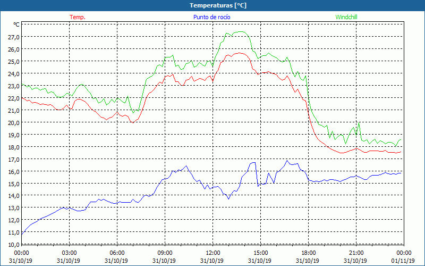Click the 31/10/19 date under 06:00
This screenshot has height=266, width=425.
[x=116, y=261]
